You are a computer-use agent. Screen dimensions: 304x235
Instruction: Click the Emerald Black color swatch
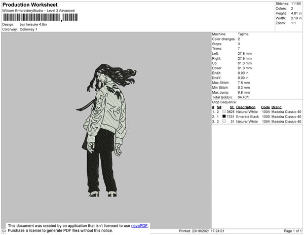click(224, 116)
